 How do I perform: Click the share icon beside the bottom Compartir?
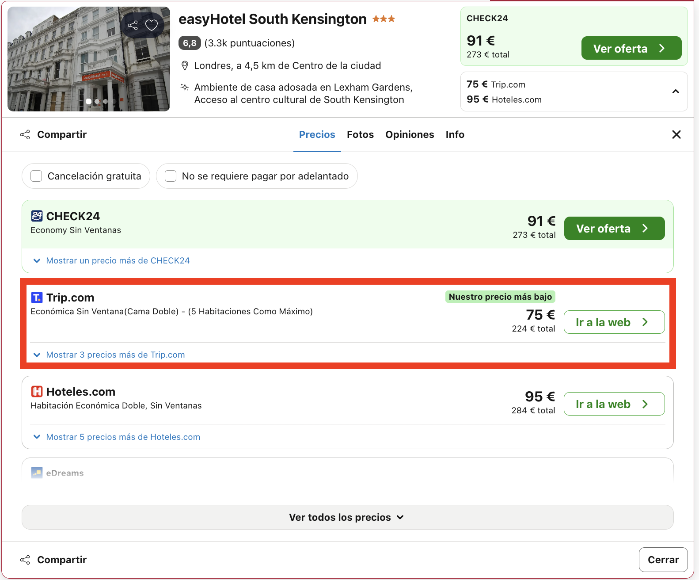point(25,560)
